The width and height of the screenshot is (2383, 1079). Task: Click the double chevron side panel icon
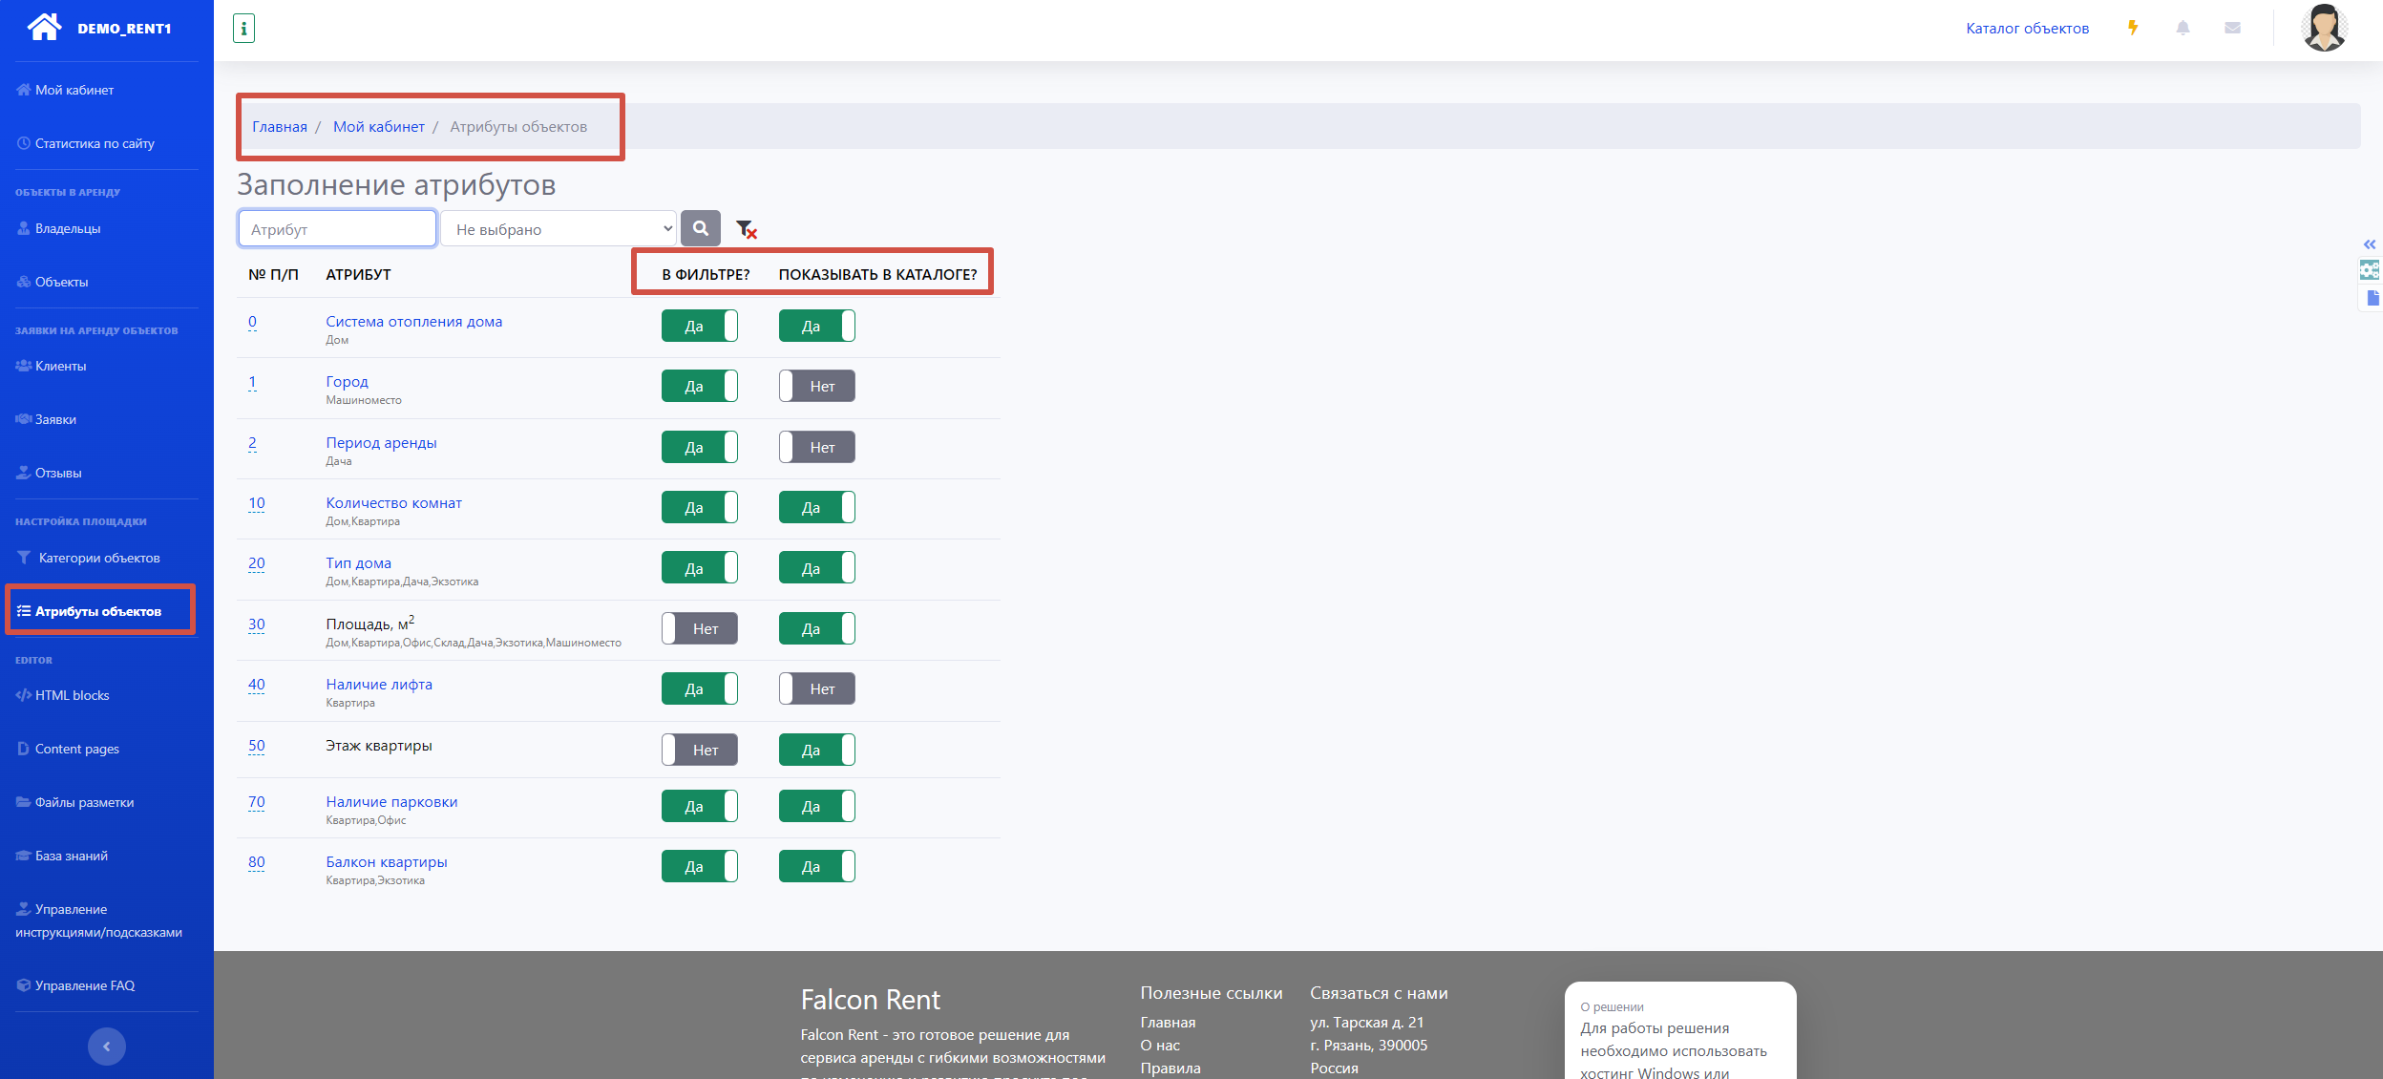[2369, 244]
